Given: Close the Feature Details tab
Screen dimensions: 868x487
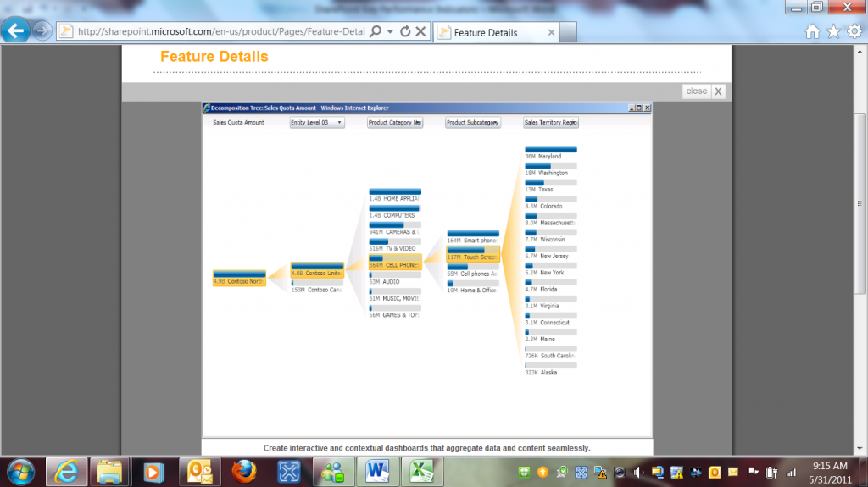Looking at the screenshot, I should (551, 33).
